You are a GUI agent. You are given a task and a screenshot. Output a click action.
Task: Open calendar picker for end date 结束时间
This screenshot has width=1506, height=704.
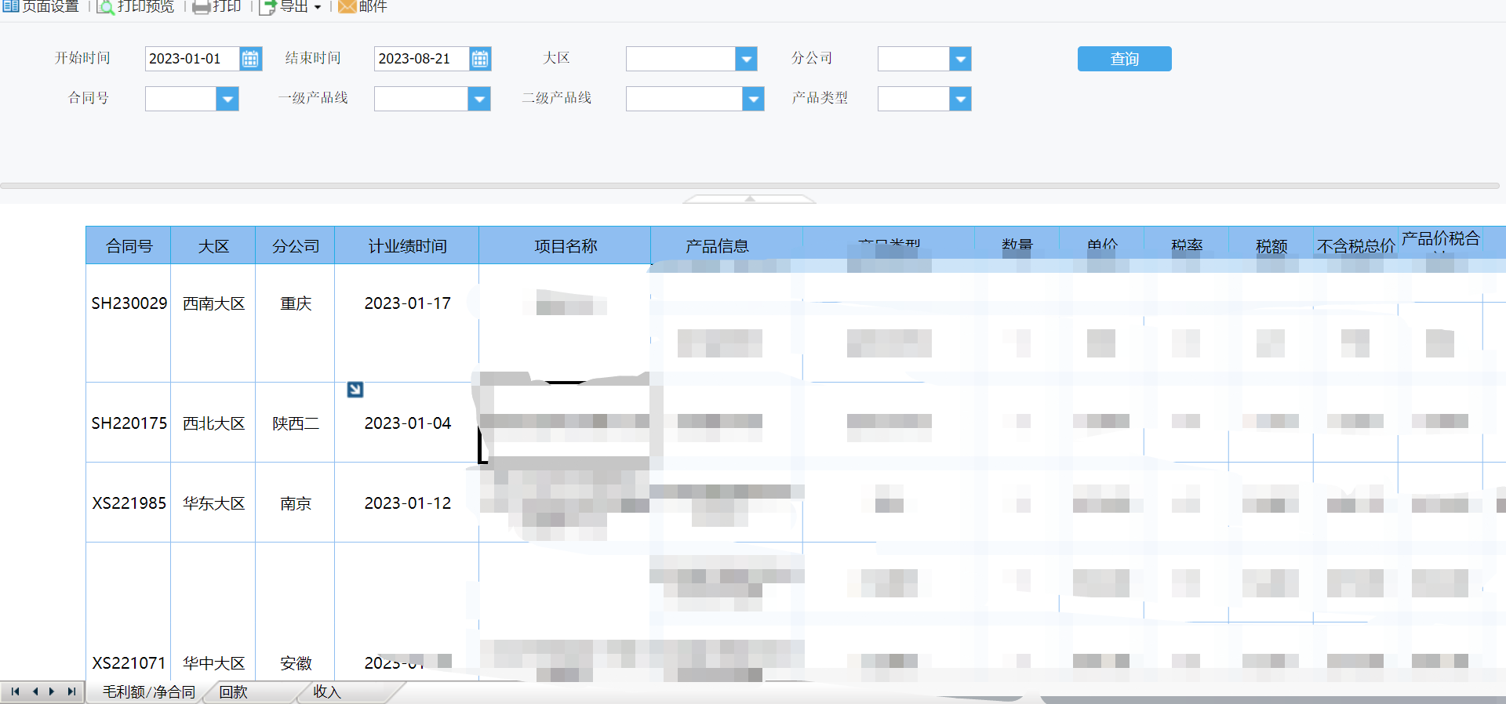click(x=480, y=59)
